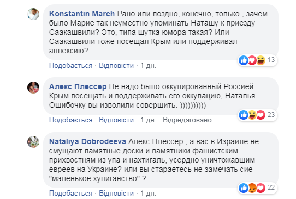
Task: Click the heart reaction on Алекс Плессер's comment
Action: 261,115
